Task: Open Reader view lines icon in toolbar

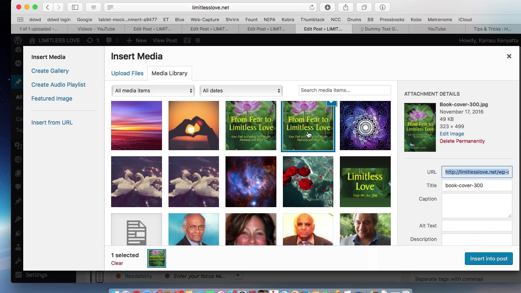Action: 110,7
